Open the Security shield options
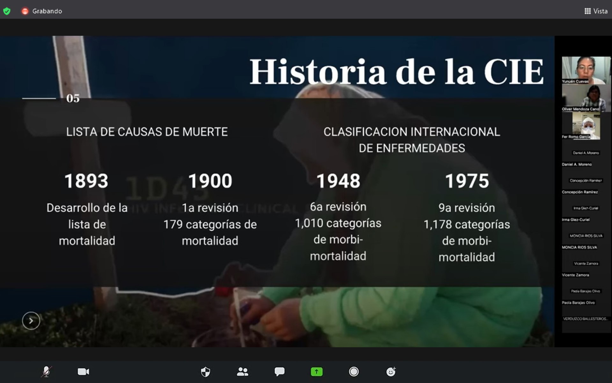This screenshot has width=612, height=383. point(206,372)
